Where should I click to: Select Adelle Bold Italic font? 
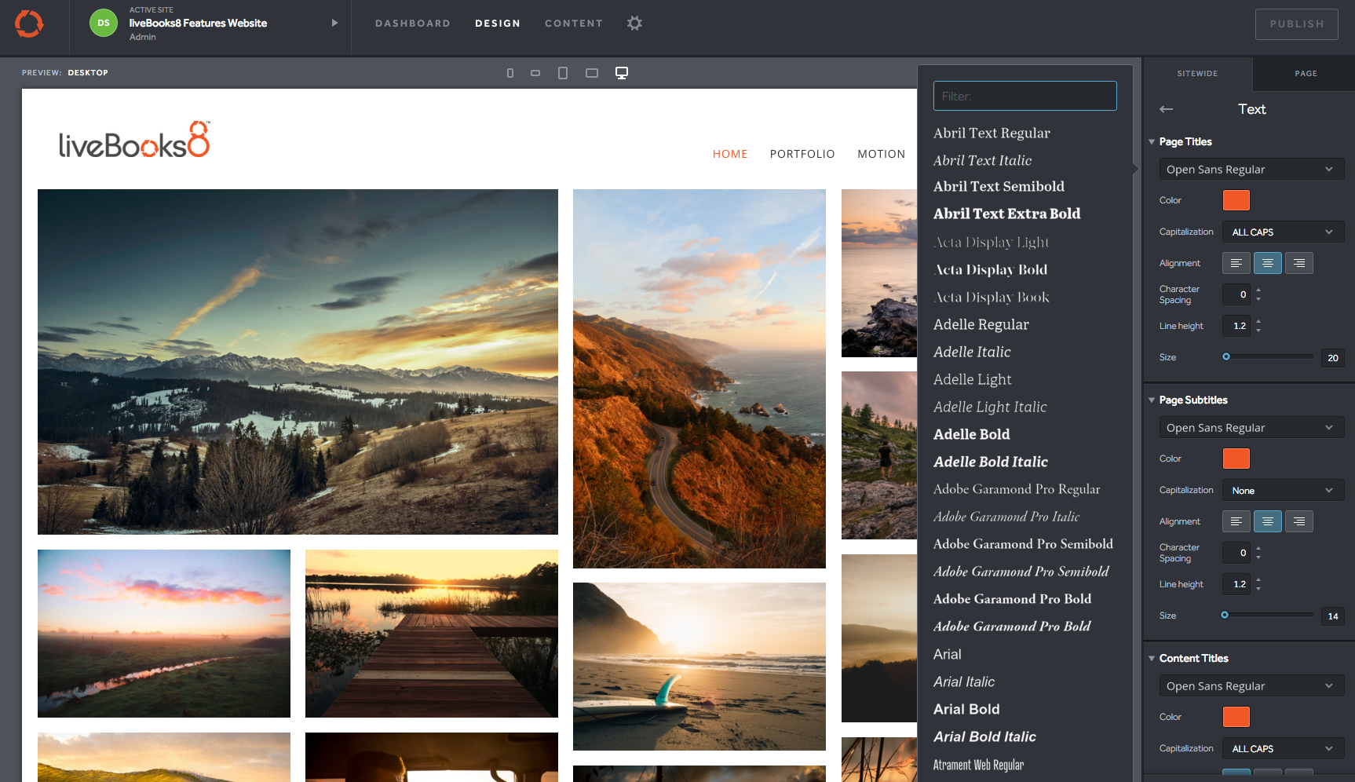point(991,462)
